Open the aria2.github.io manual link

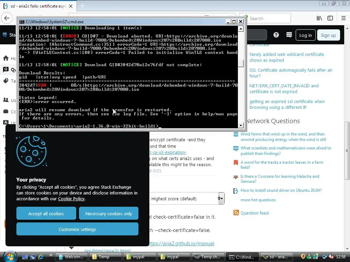pyautogui.click(x=182, y=243)
